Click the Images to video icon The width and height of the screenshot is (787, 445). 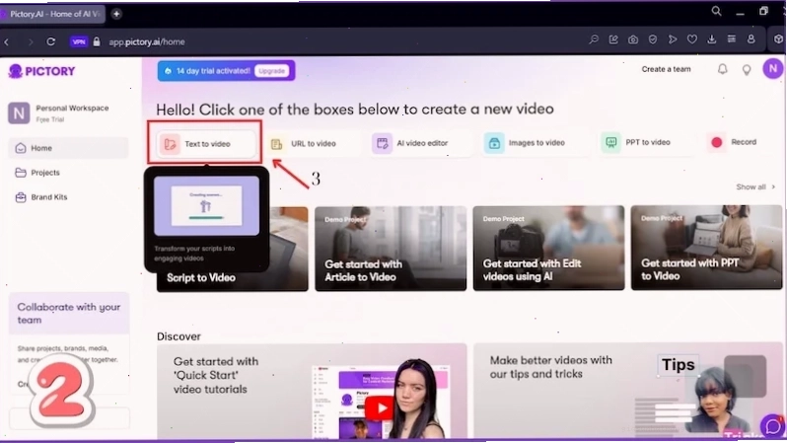[494, 143]
